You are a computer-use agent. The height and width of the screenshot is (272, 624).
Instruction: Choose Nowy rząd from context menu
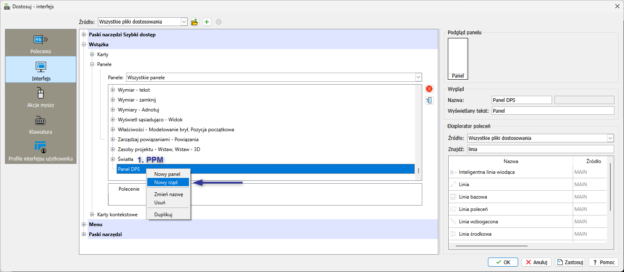coord(166,182)
